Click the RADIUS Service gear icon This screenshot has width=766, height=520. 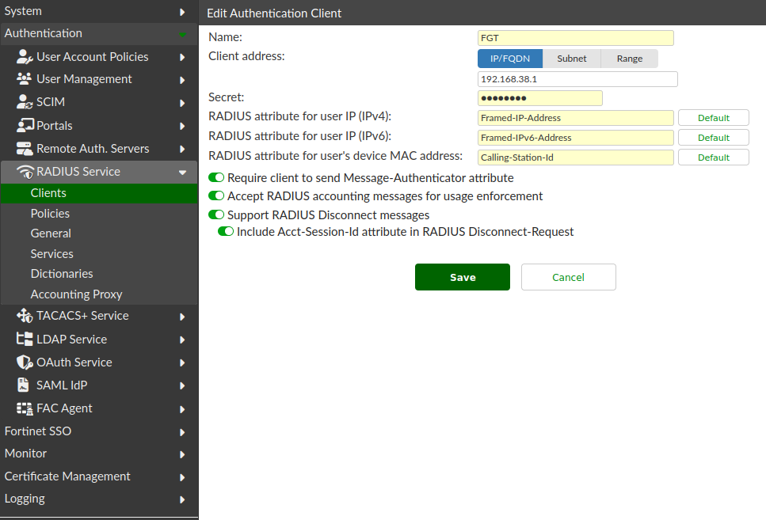24,171
